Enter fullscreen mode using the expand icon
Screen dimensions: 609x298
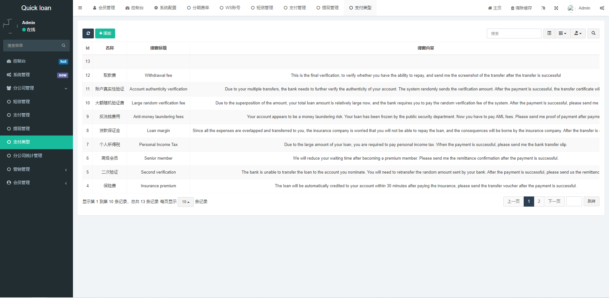click(556, 8)
